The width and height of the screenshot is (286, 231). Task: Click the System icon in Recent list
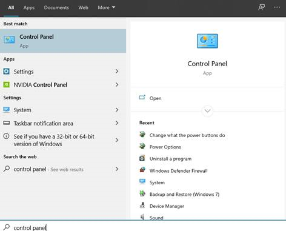(x=142, y=182)
